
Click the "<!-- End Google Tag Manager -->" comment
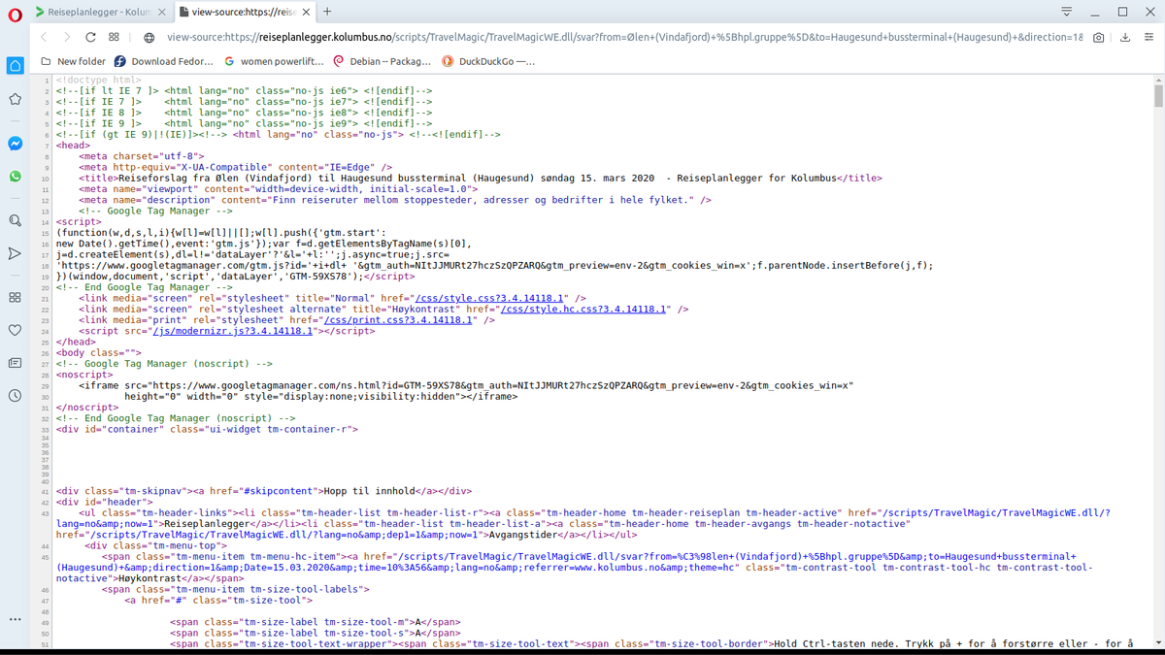click(x=144, y=287)
